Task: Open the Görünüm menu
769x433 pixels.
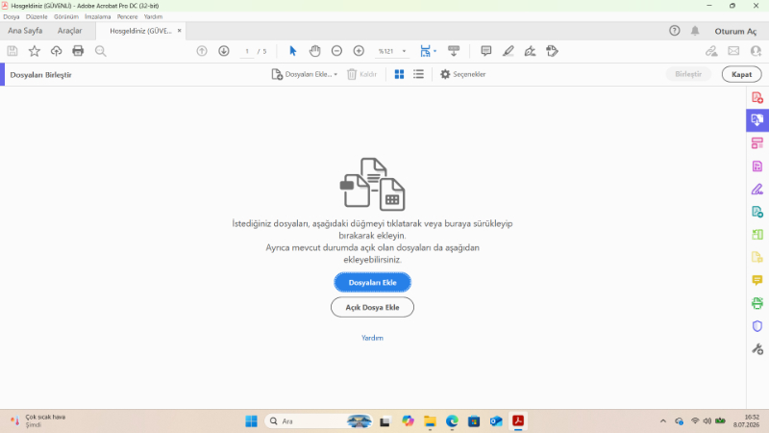Action: pos(66,16)
